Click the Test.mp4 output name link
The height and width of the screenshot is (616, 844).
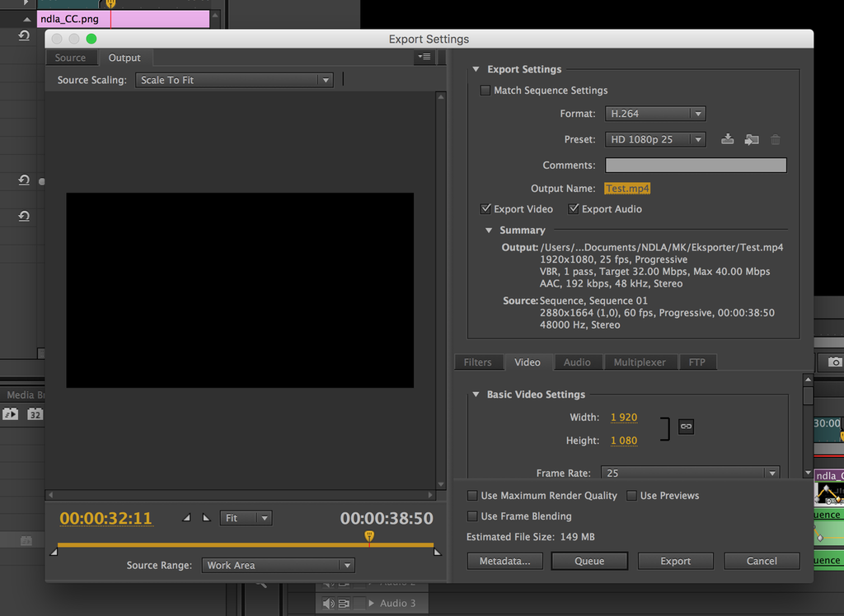pos(627,189)
